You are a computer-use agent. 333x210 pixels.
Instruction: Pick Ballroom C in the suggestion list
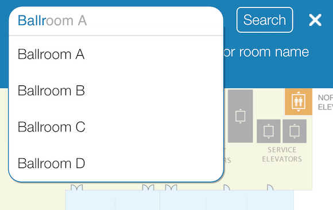click(116, 127)
